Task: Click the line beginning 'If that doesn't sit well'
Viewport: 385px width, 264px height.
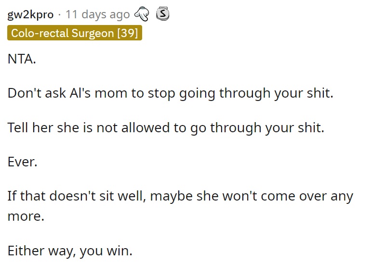Action: coord(180,196)
